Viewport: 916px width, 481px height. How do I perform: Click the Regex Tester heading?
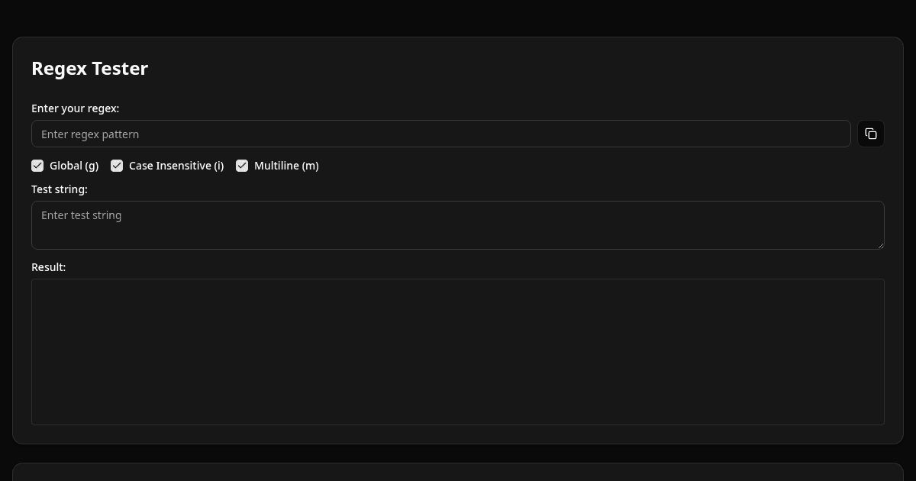(89, 69)
